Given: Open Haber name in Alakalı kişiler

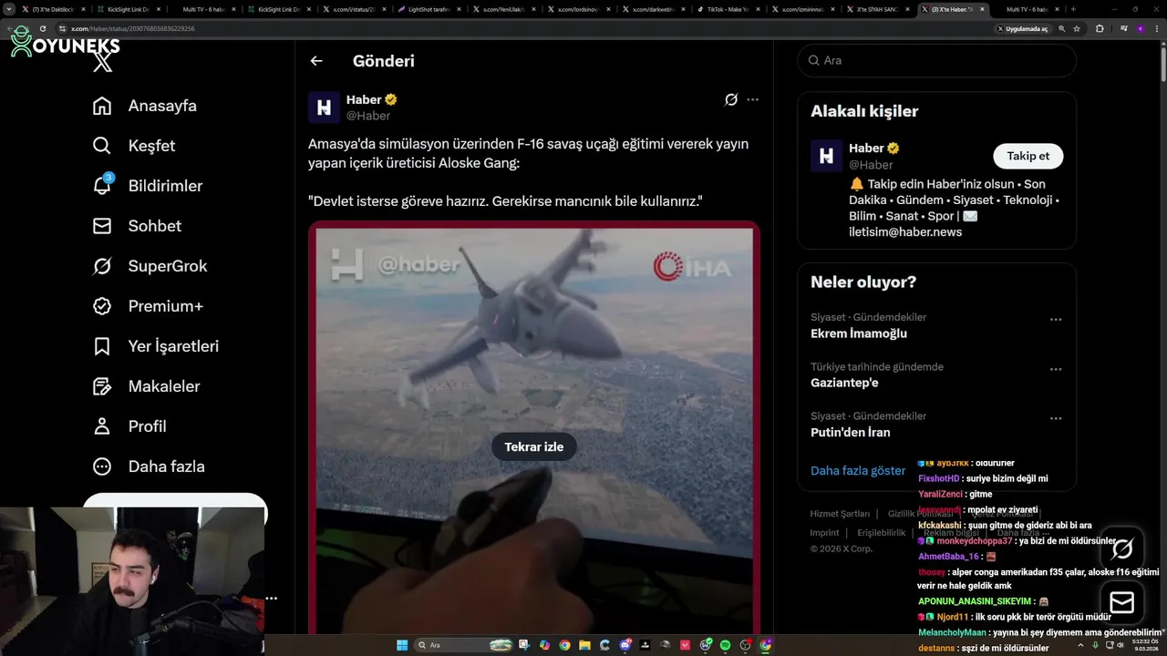Looking at the screenshot, I should [x=866, y=148].
